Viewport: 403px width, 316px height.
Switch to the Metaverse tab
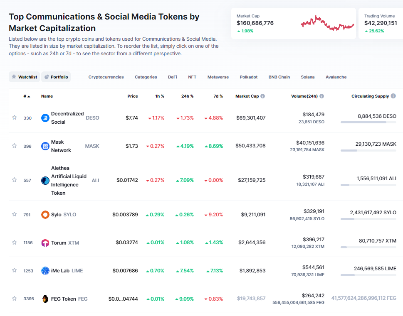[x=218, y=77]
